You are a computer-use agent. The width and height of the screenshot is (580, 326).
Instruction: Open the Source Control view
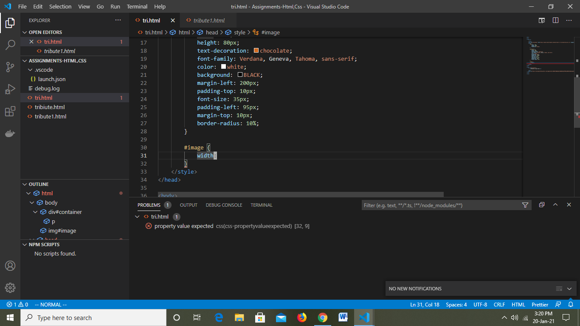tap(10, 67)
